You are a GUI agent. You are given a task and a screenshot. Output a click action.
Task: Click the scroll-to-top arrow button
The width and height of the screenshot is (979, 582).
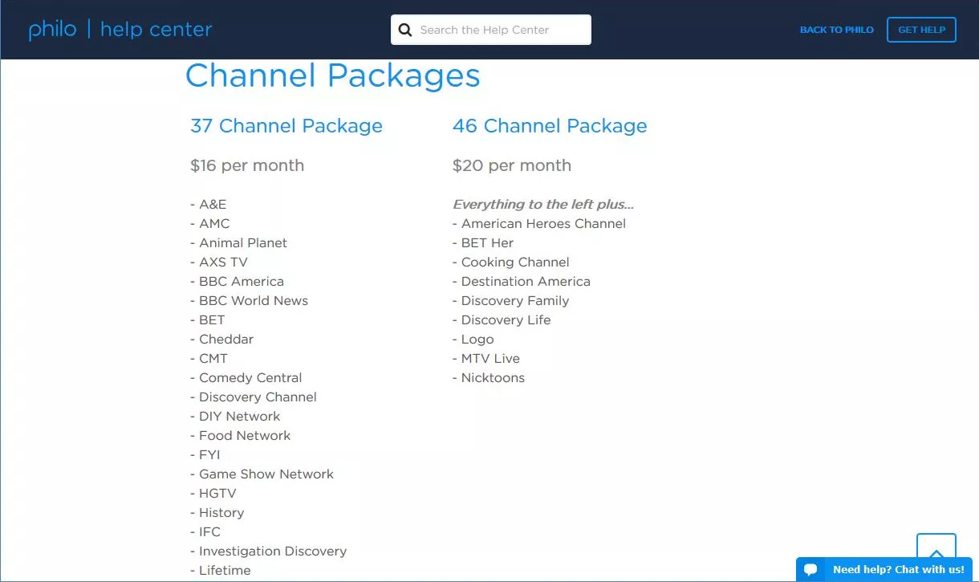(x=936, y=546)
